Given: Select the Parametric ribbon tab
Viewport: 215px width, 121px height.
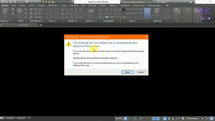Looking at the screenshot, I should (x=53, y=5).
